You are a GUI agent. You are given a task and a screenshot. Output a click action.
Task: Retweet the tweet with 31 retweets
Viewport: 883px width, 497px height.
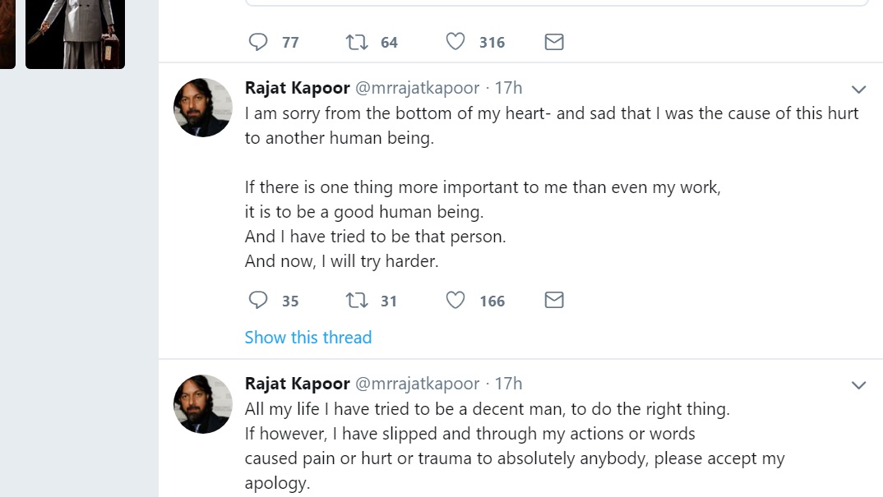pos(357,301)
